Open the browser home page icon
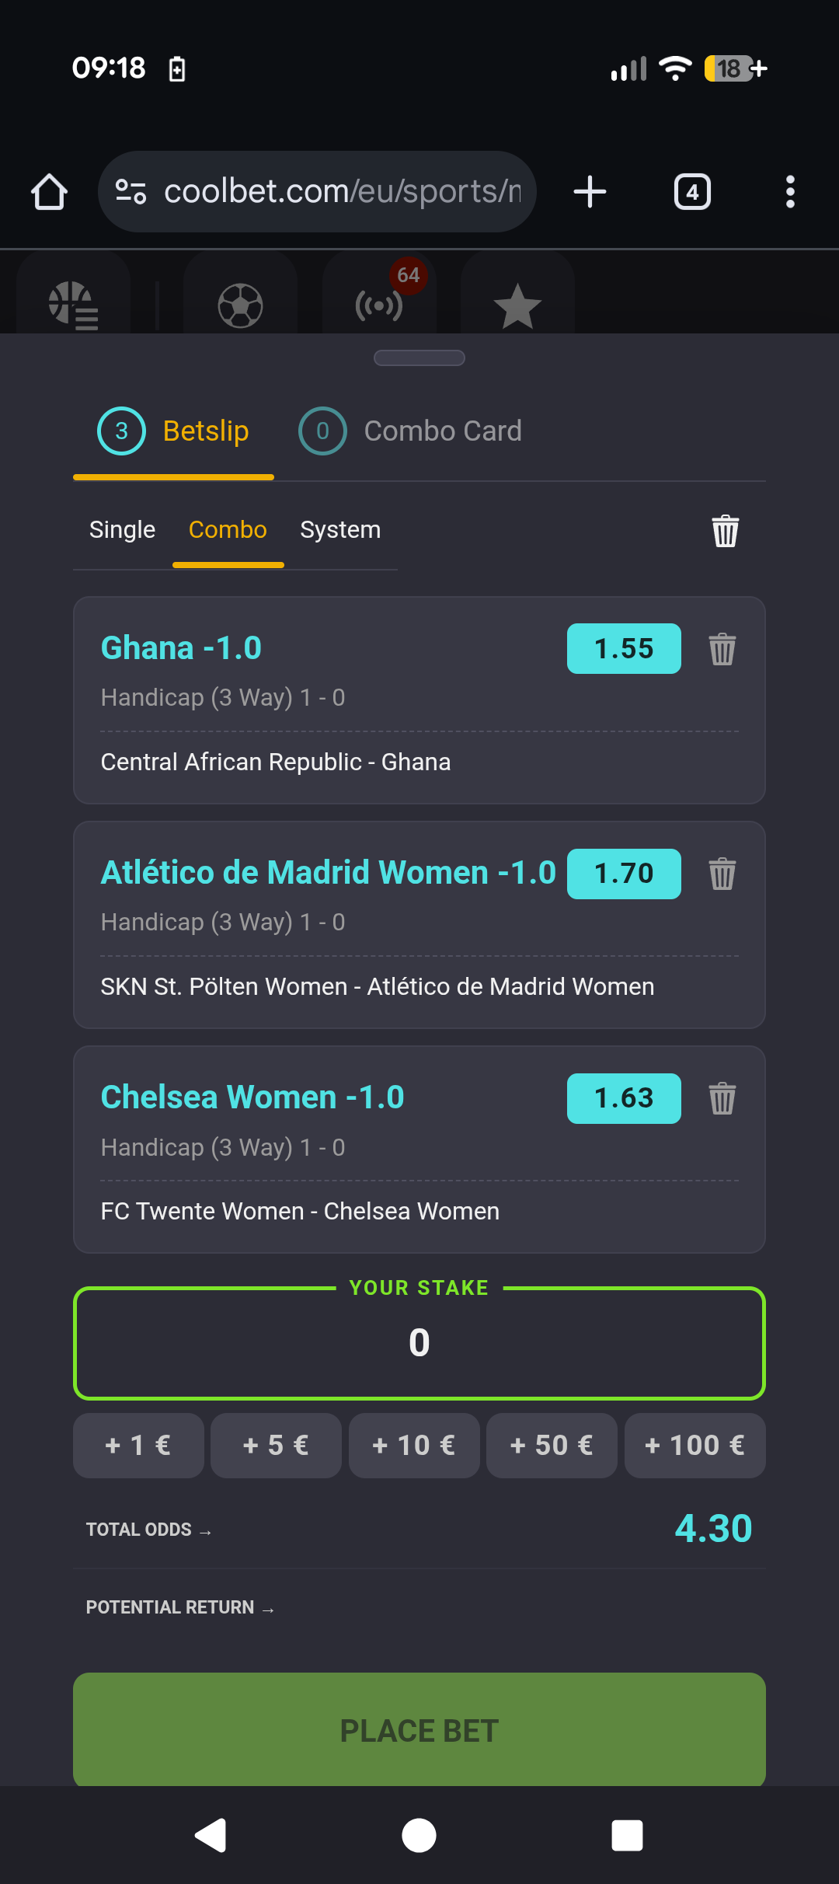This screenshot has width=839, height=1884. click(x=49, y=192)
